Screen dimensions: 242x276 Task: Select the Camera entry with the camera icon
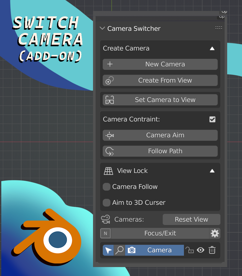tap(155, 250)
